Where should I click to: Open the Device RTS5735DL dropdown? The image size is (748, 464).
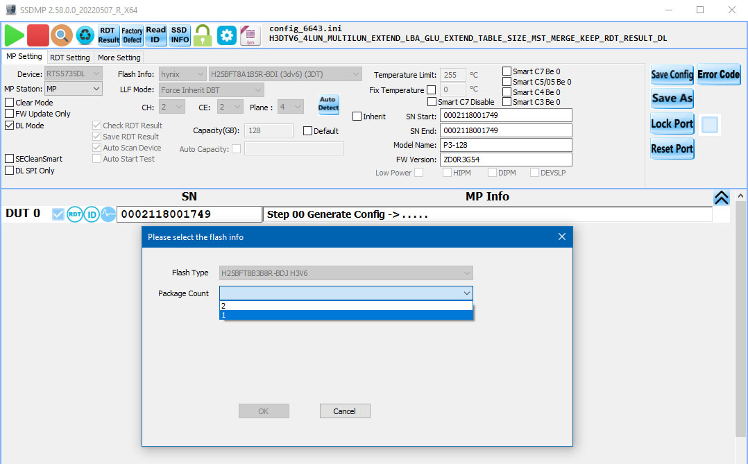click(73, 74)
